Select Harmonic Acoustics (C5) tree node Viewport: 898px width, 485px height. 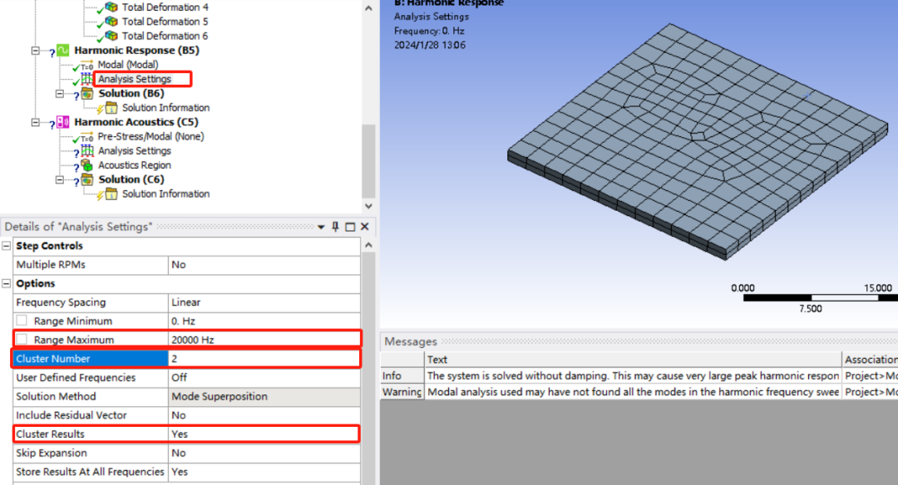[x=136, y=122]
